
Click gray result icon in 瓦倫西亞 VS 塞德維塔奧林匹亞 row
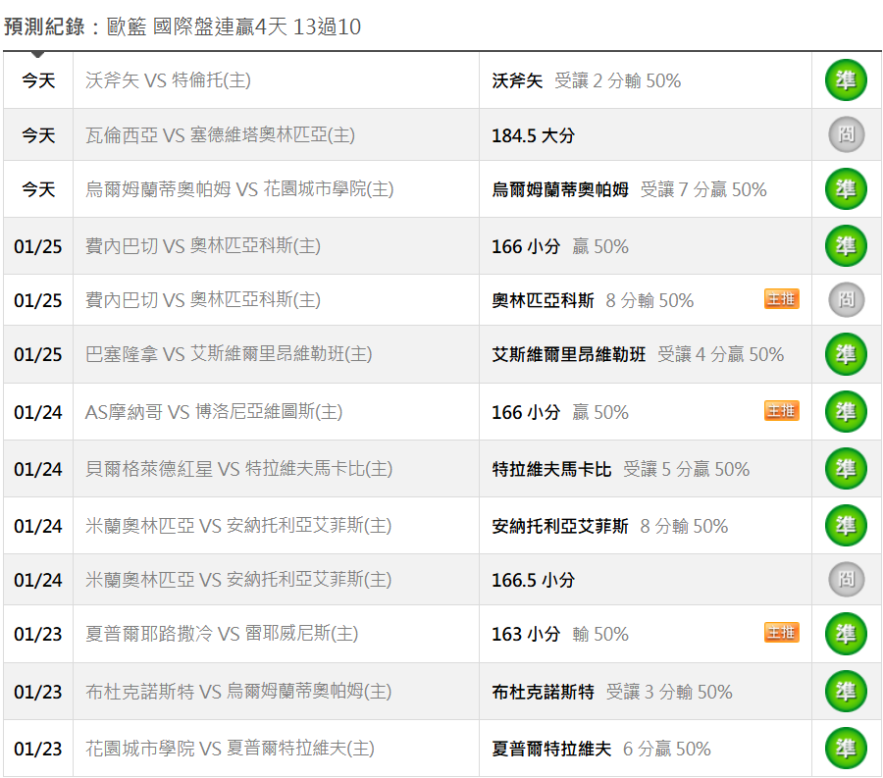click(x=846, y=134)
